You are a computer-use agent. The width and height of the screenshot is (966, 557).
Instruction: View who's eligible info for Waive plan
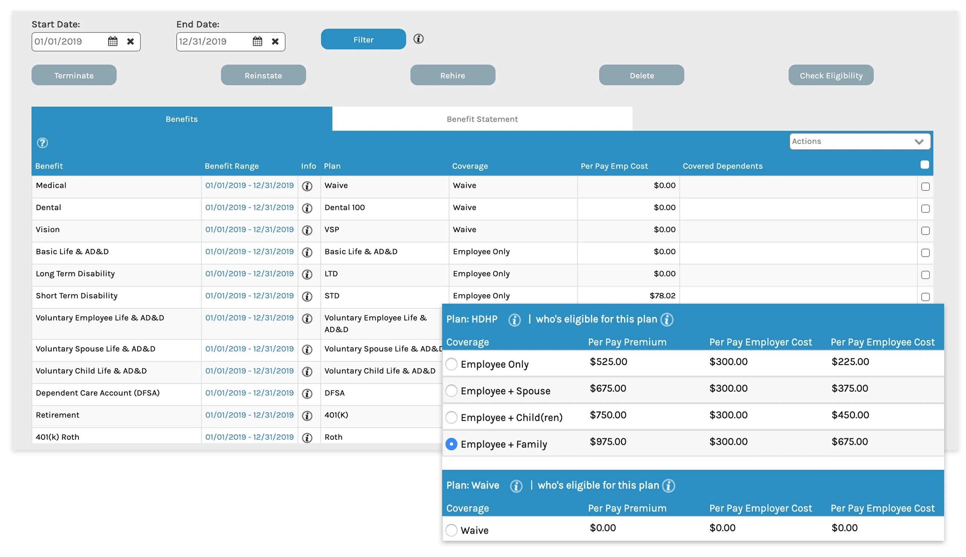click(x=669, y=486)
